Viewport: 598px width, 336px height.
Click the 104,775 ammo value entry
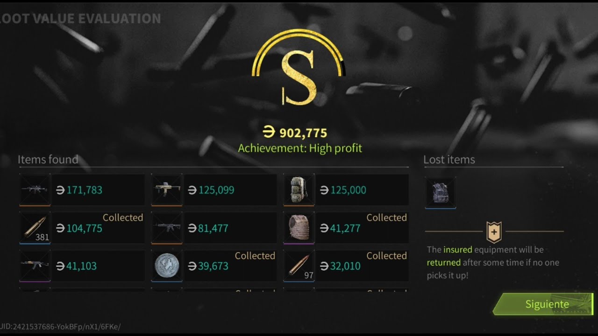(79, 228)
